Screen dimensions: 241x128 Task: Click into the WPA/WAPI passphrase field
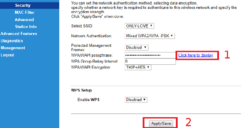[x=150, y=55]
